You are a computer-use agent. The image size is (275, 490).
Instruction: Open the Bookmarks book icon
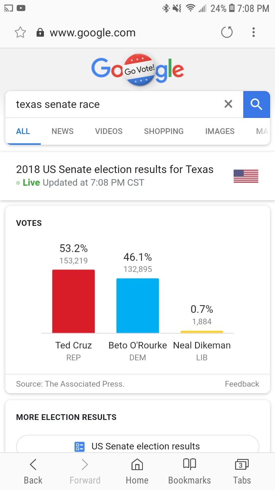(189, 471)
